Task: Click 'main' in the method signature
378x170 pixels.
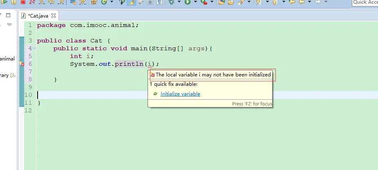Action: (139, 49)
